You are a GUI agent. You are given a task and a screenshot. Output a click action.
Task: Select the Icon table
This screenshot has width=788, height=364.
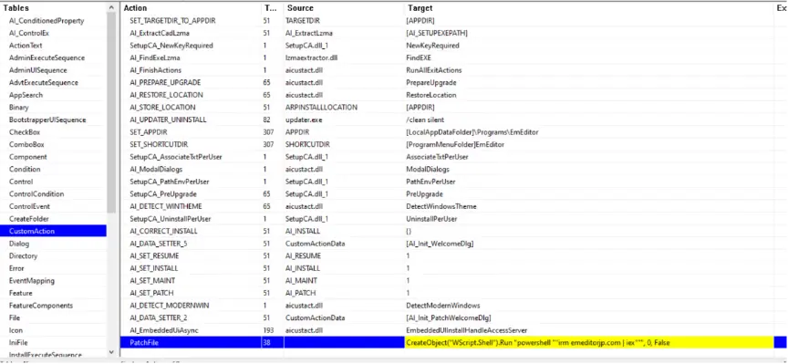(16, 330)
